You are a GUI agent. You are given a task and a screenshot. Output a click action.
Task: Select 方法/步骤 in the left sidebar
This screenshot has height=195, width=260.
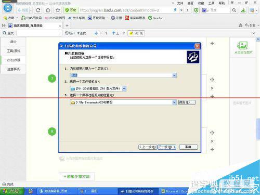[x=14, y=60]
